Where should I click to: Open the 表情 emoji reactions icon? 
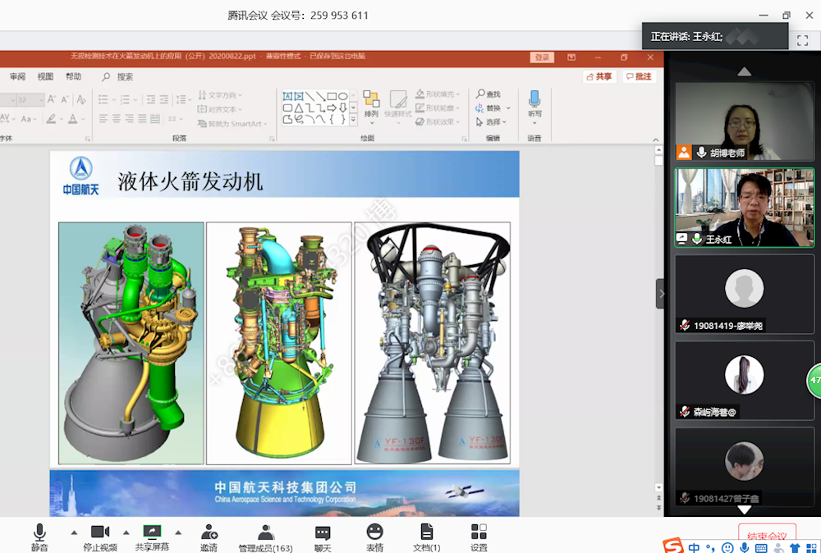point(374,535)
